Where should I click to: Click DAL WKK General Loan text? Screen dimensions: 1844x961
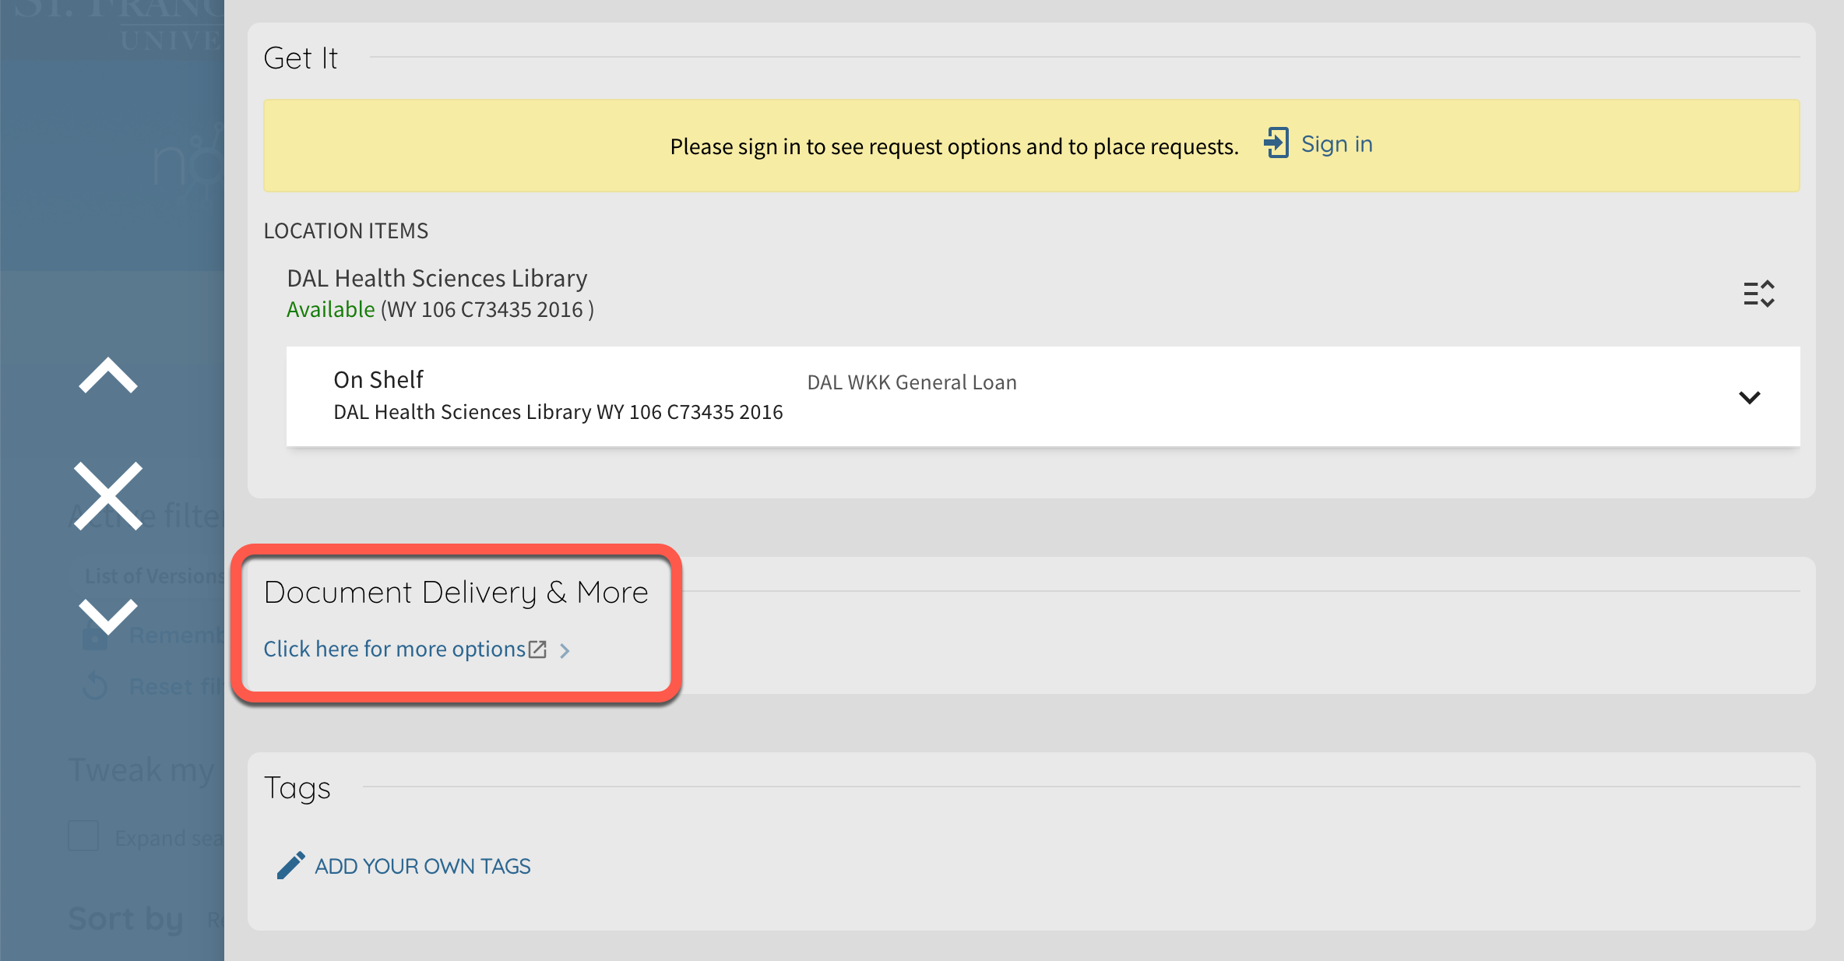coord(912,382)
